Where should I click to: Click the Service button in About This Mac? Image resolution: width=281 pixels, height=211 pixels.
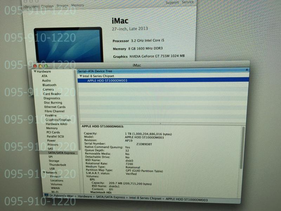click(188, 2)
